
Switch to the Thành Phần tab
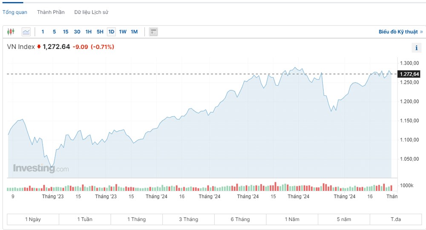click(51, 12)
